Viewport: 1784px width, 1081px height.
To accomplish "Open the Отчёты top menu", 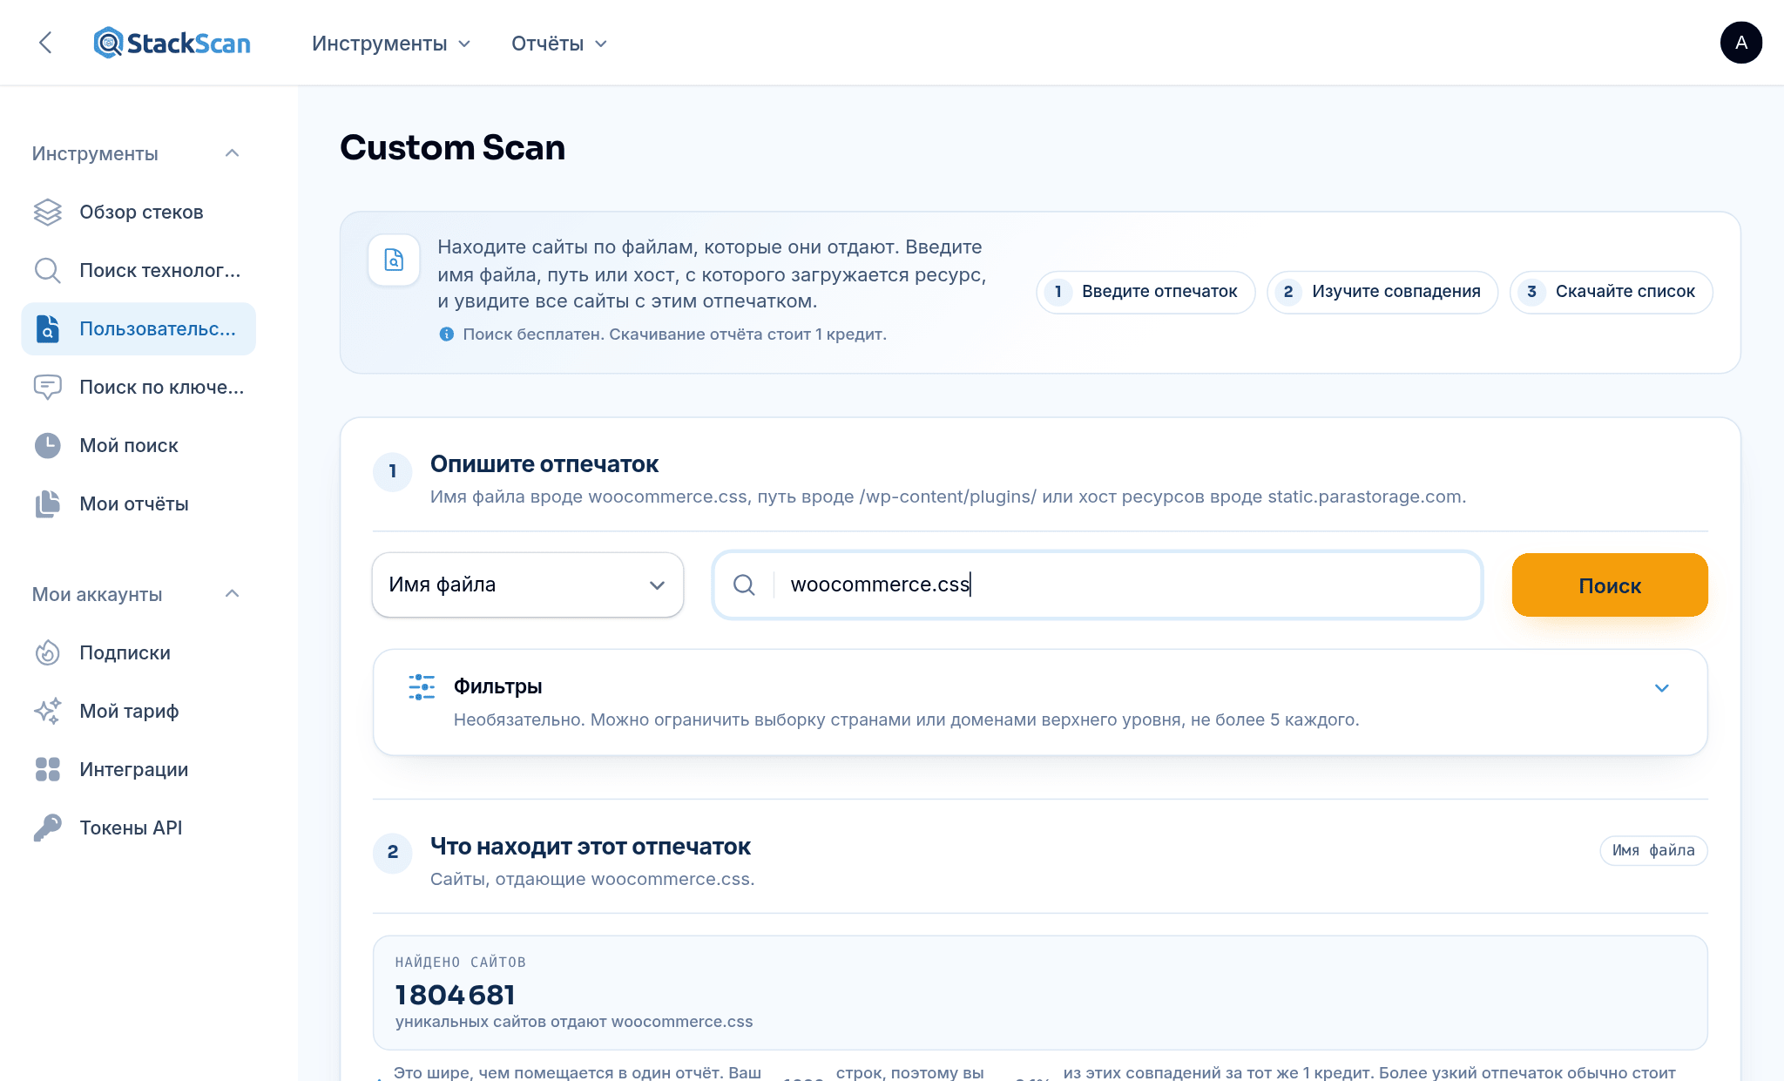I will point(559,44).
